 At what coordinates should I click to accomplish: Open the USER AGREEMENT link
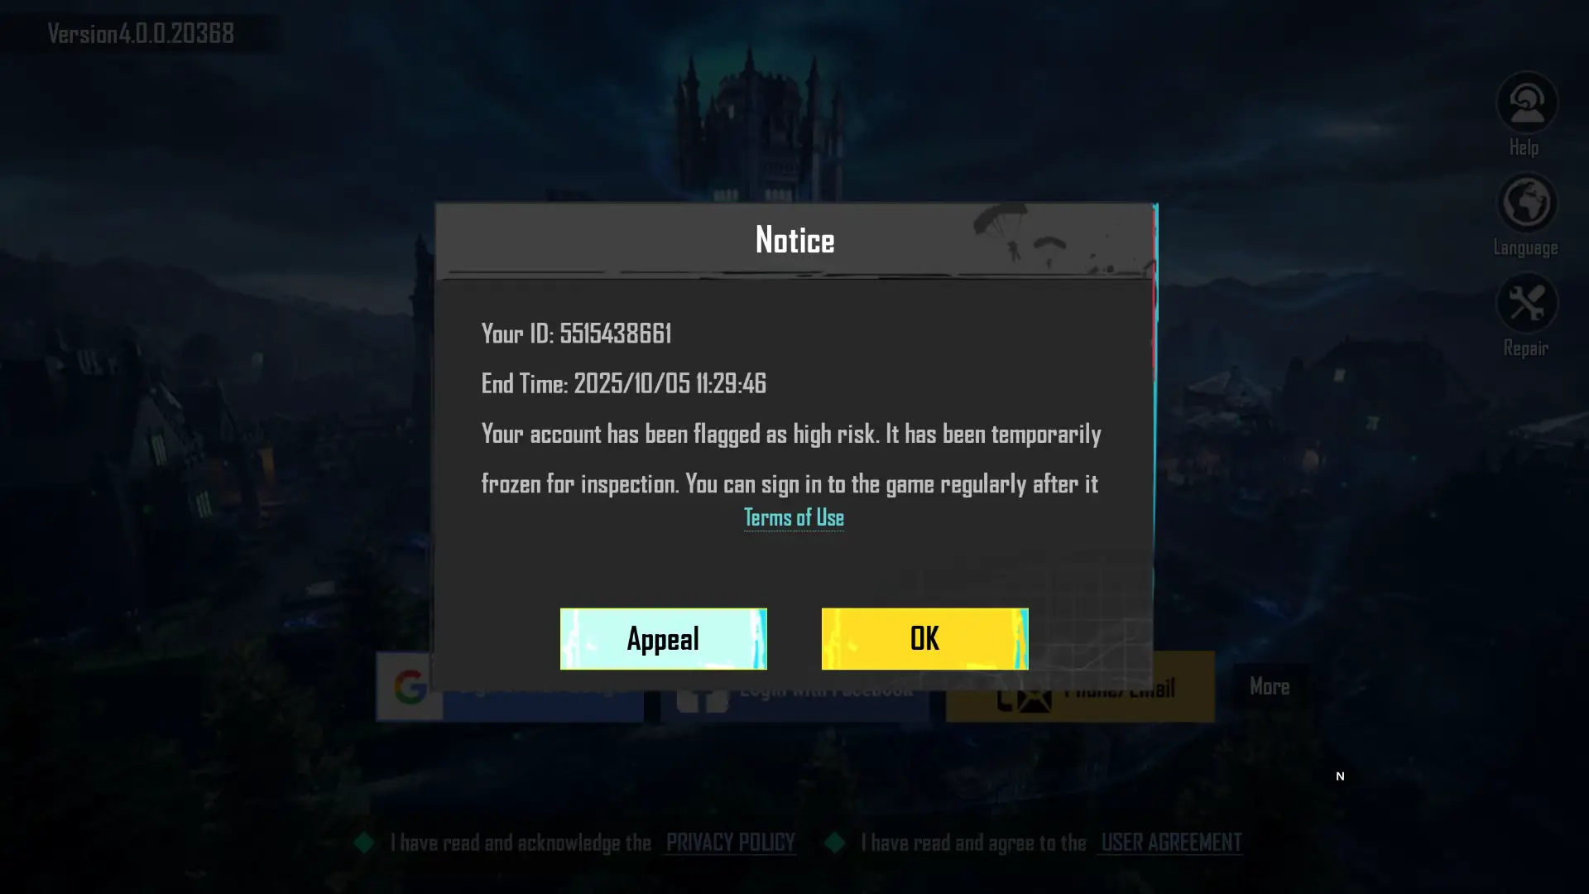click(x=1171, y=843)
